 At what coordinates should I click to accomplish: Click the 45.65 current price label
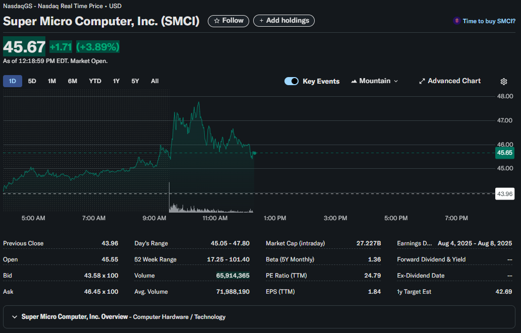pos(505,153)
